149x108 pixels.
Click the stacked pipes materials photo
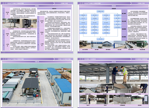pos(131,45)
